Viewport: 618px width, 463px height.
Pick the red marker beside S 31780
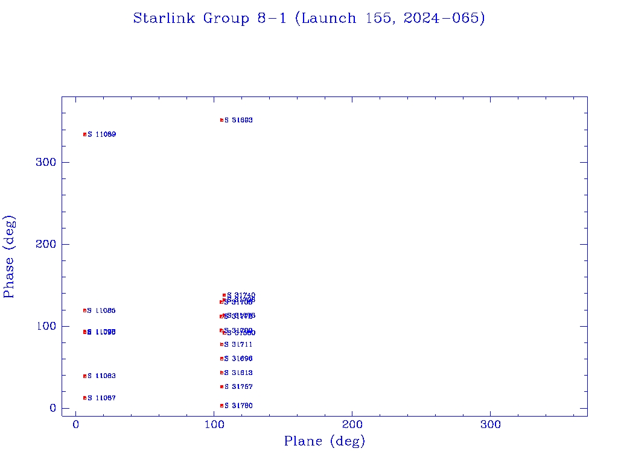click(221, 406)
